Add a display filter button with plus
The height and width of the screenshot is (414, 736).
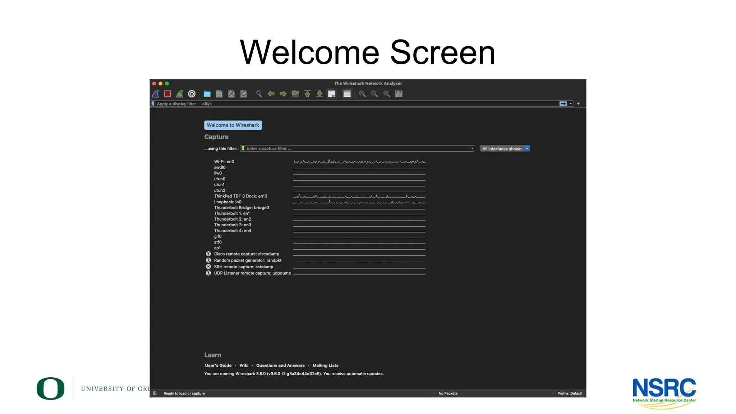point(578,104)
